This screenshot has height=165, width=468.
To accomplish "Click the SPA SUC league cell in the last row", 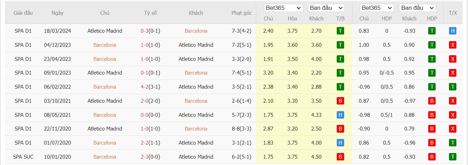I will click(23, 157).
